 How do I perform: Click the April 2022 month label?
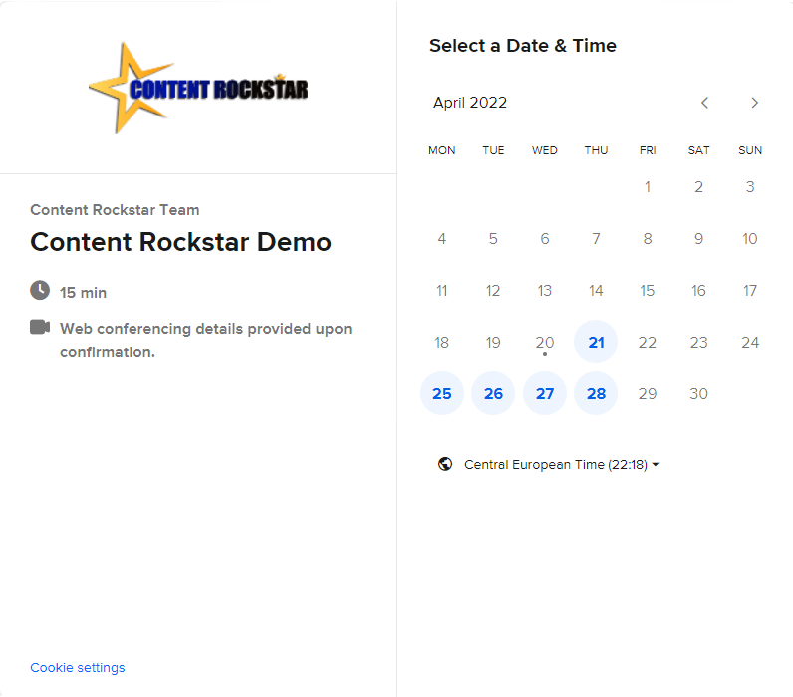click(x=470, y=103)
